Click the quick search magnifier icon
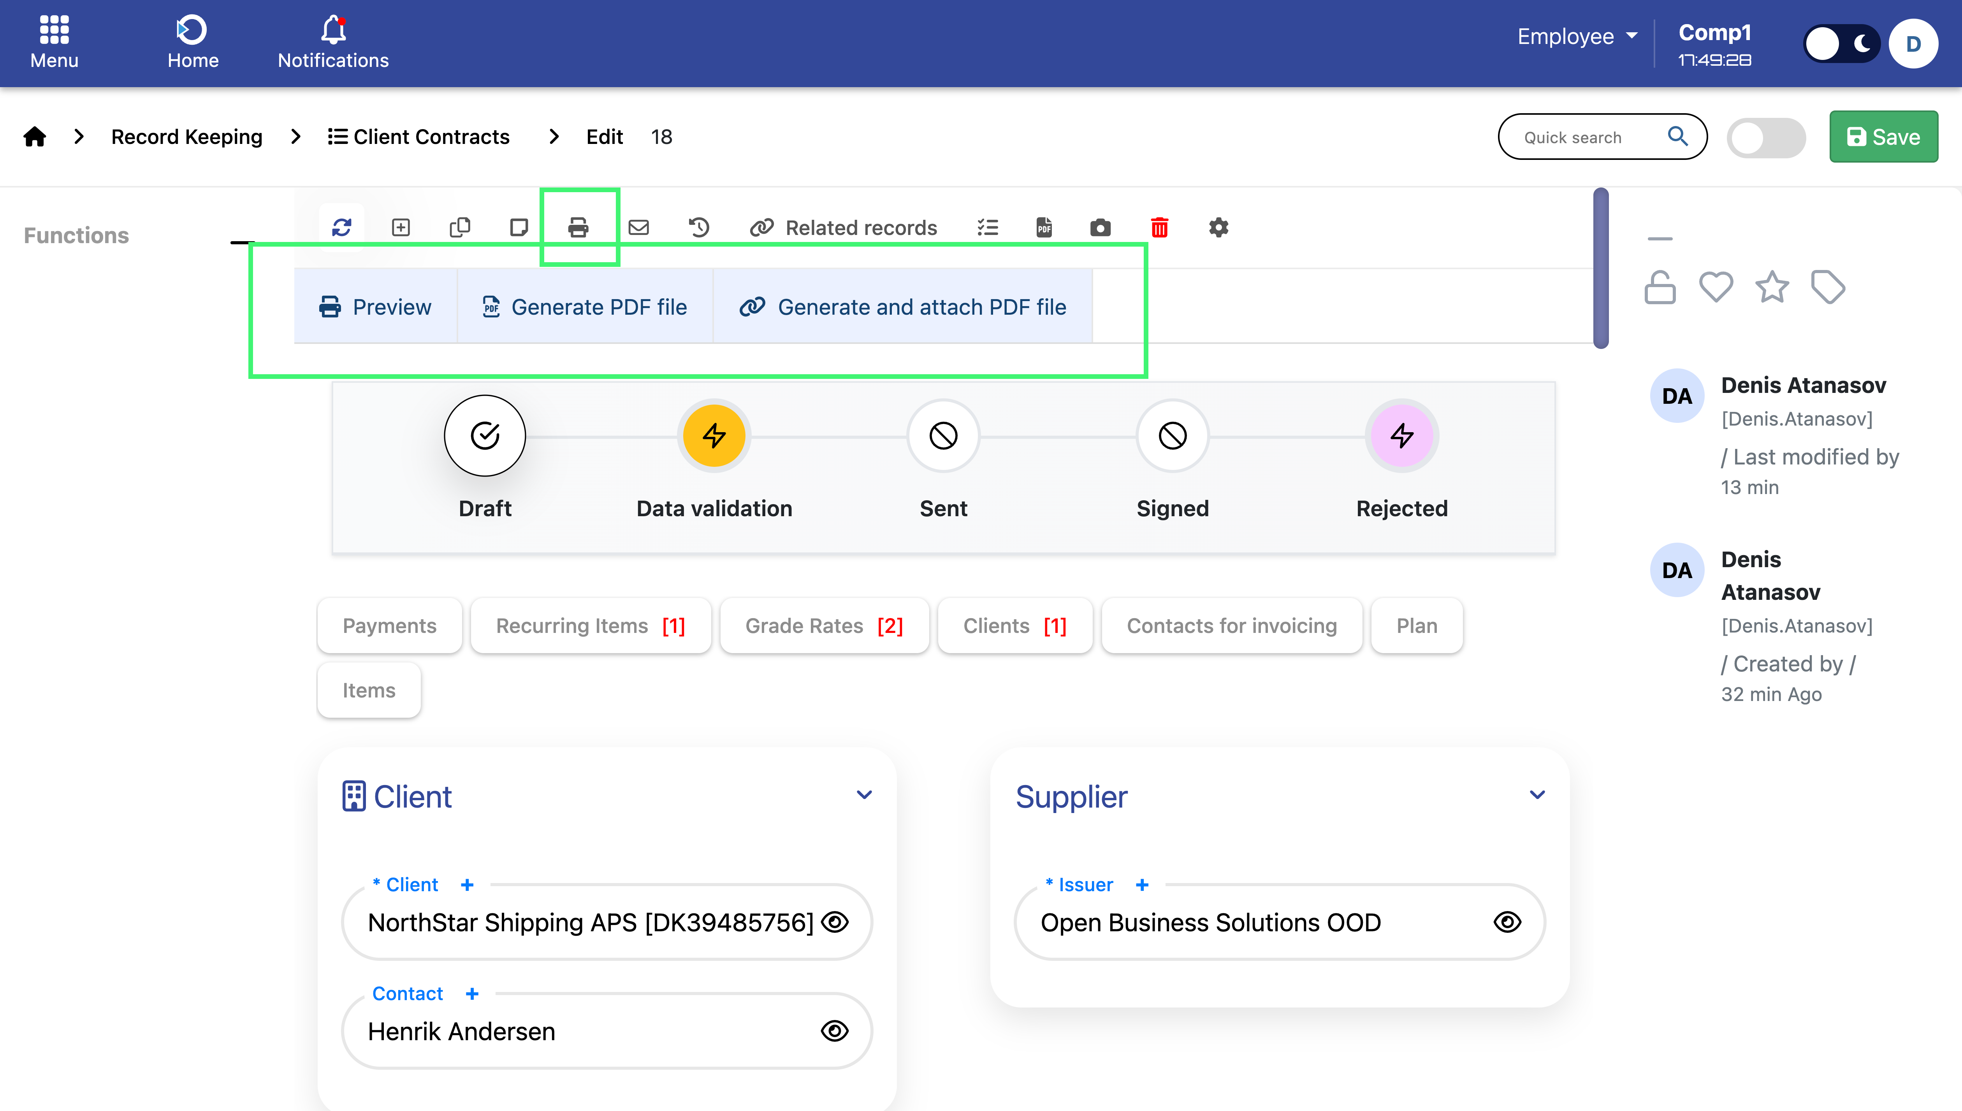This screenshot has height=1111, width=1962. pos(1677,137)
